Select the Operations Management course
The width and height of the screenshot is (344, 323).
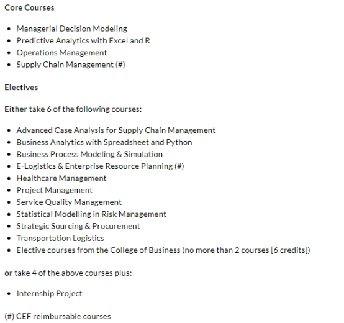click(x=61, y=53)
